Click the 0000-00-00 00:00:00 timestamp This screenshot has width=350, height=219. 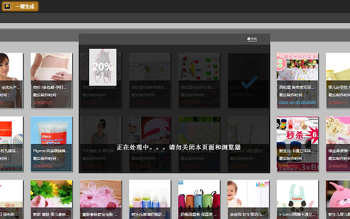point(297,102)
